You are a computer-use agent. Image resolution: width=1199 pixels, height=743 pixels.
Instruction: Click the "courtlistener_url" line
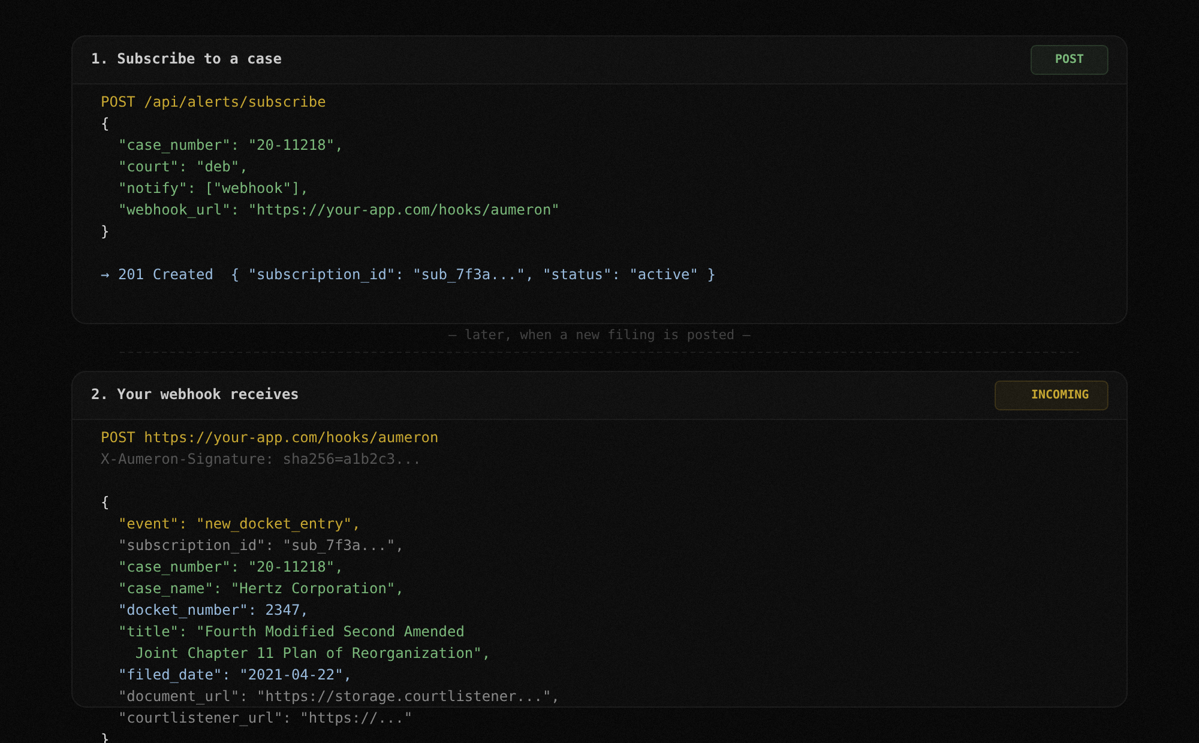coord(265,718)
